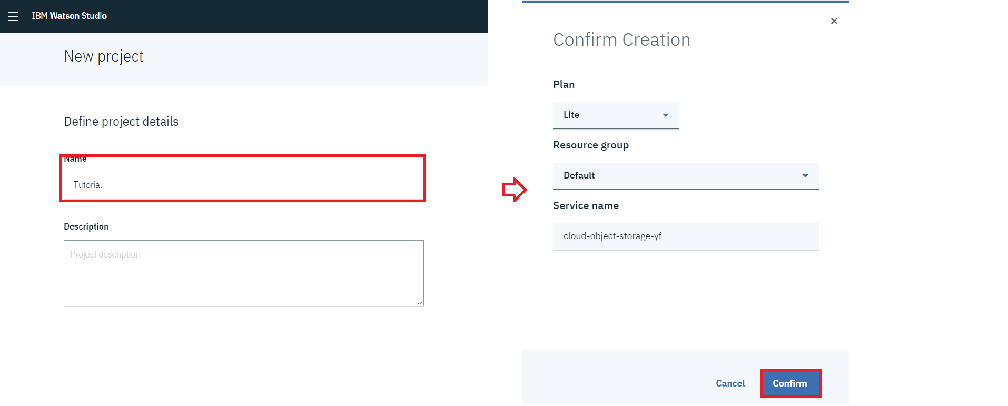
Task: Close the Confirm Creation dialog
Action: [x=834, y=21]
